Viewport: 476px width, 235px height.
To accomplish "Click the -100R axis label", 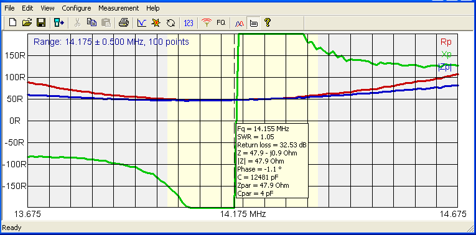I will tap(14, 164).
